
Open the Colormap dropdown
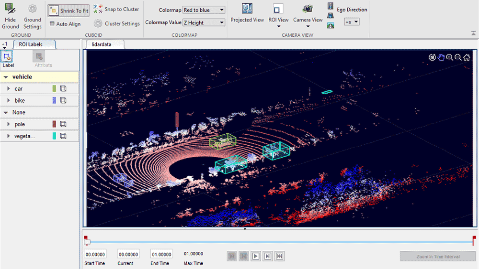(204, 10)
